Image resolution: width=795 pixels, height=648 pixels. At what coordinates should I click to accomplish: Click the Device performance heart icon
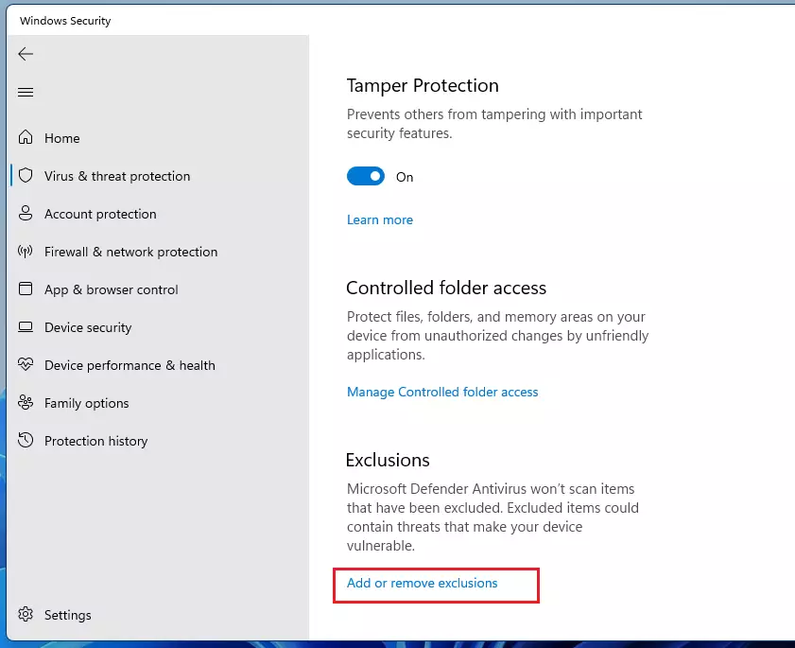coord(26,364)
